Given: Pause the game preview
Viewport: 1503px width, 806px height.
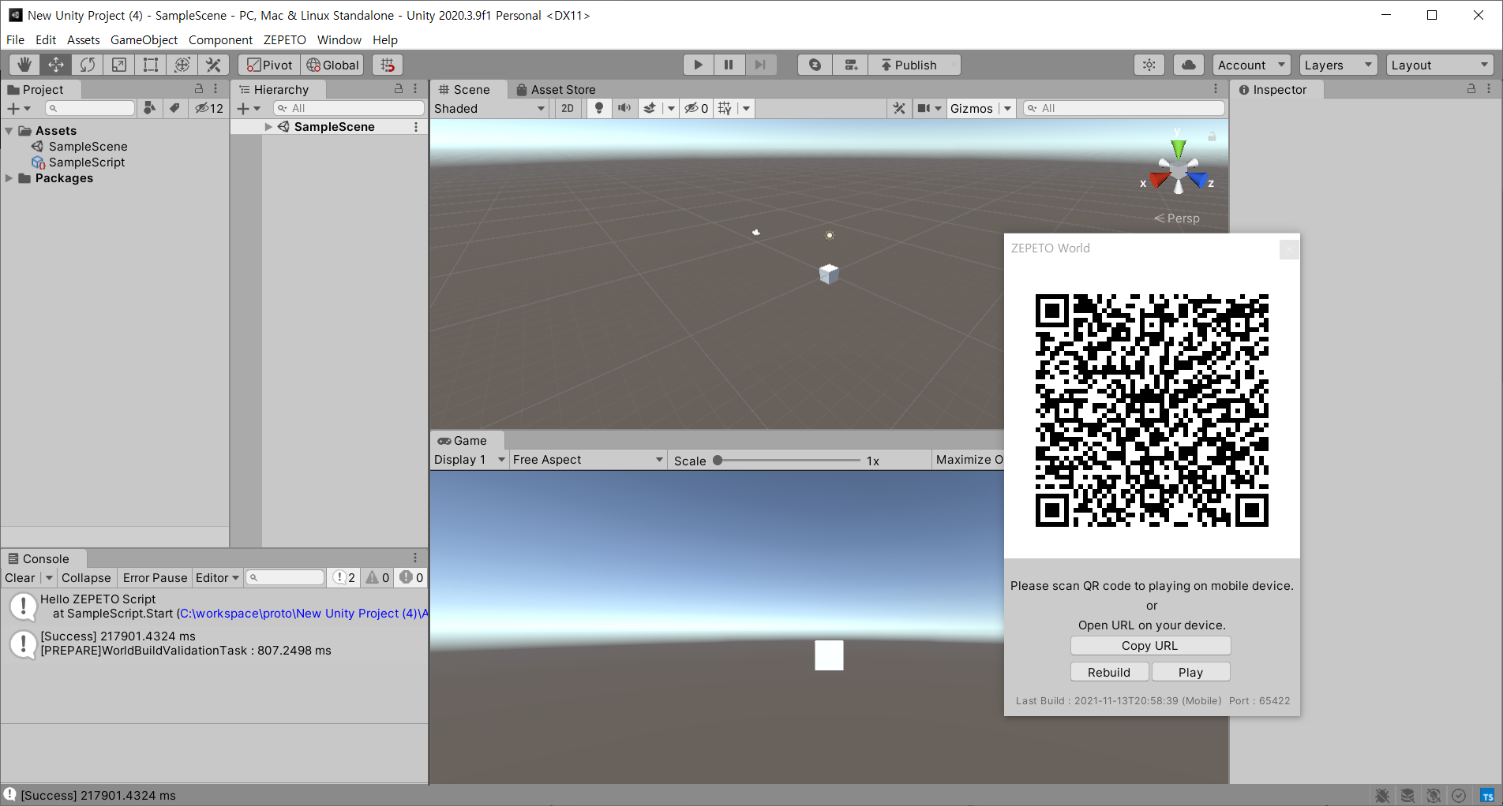Looking at the screenshot, I should pos(729,65).
